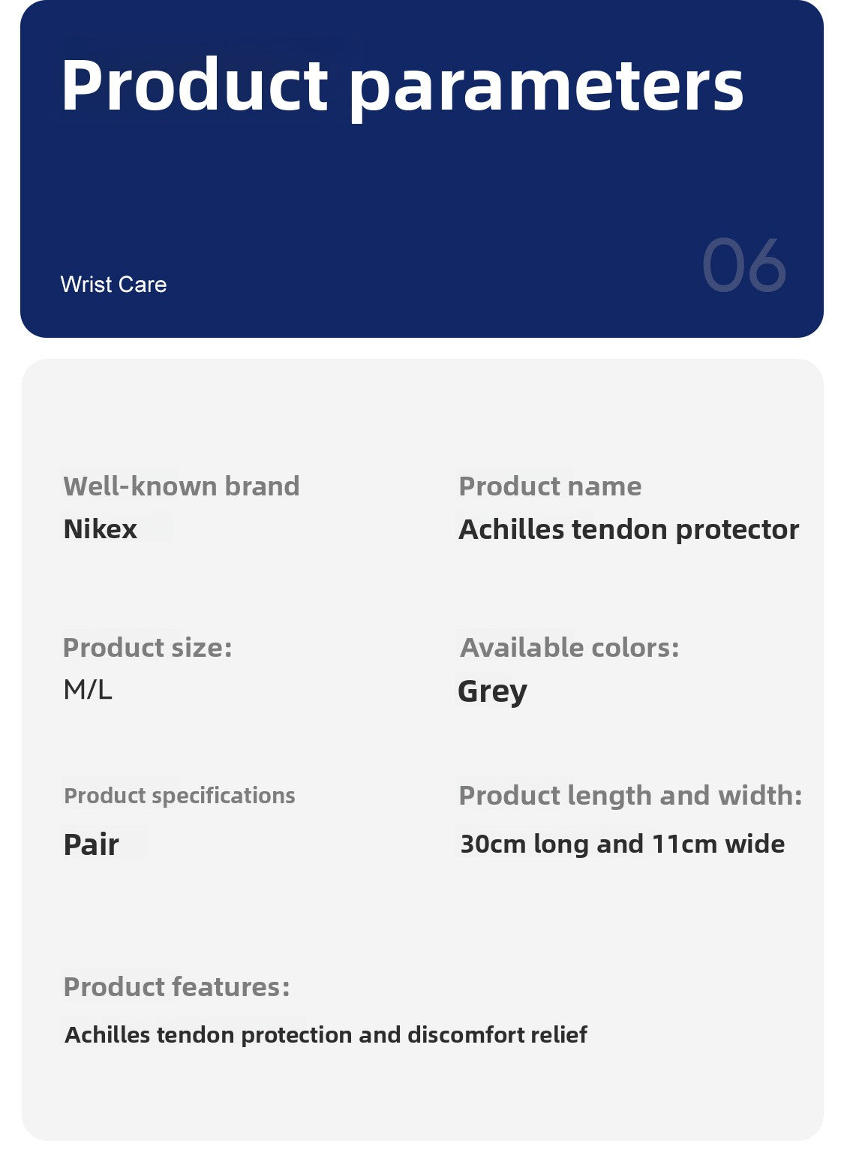Click the "11cm wide" dimension text
844x1156 pixels.
[718, 844]
